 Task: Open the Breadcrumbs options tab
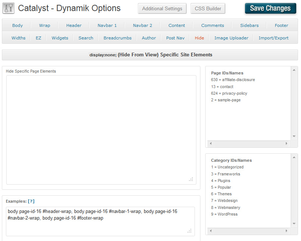[x=118, y=38]
